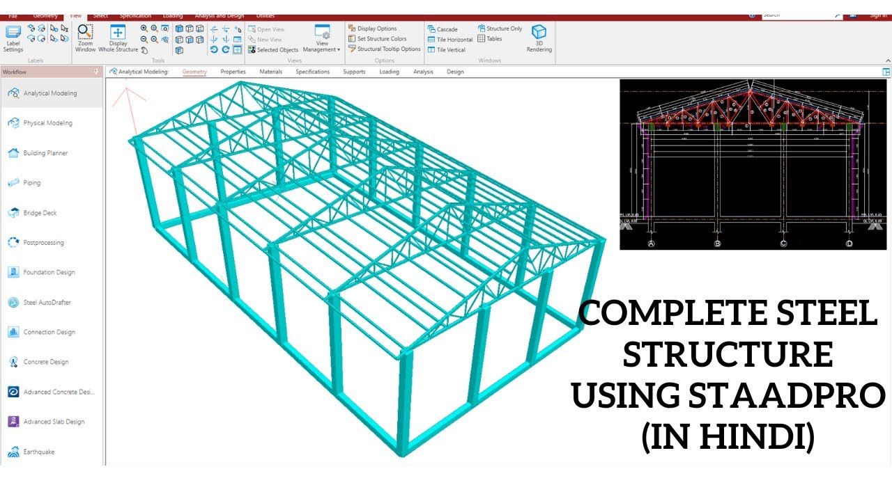Open the Utilities ribbon tab
This screenshot has height=501, width=892.
[266, 15]
